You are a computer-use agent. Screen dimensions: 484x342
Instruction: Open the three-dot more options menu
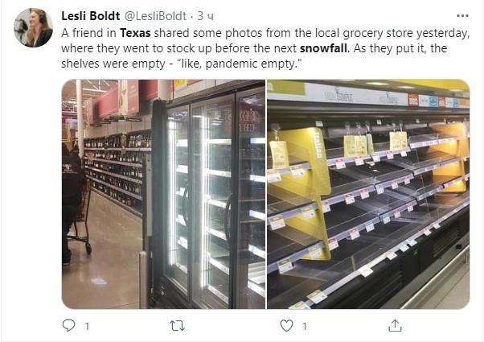click(x=462, y=15)
